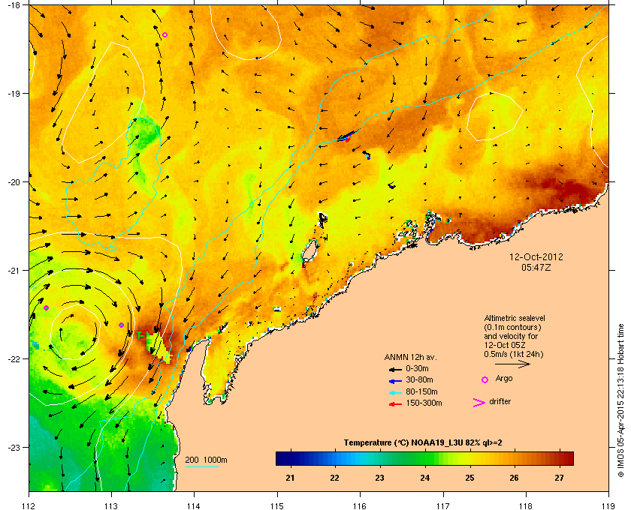Click the dark red 27°C end of colorbar
The width and height of the screenshot is (631, 510).
[x=566, y=458]
